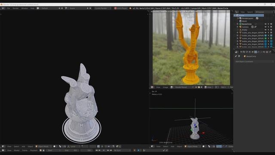Open image editor type selector icon
Image resolution: width=275 pixels, height=155 pixels.
point(152,87)
